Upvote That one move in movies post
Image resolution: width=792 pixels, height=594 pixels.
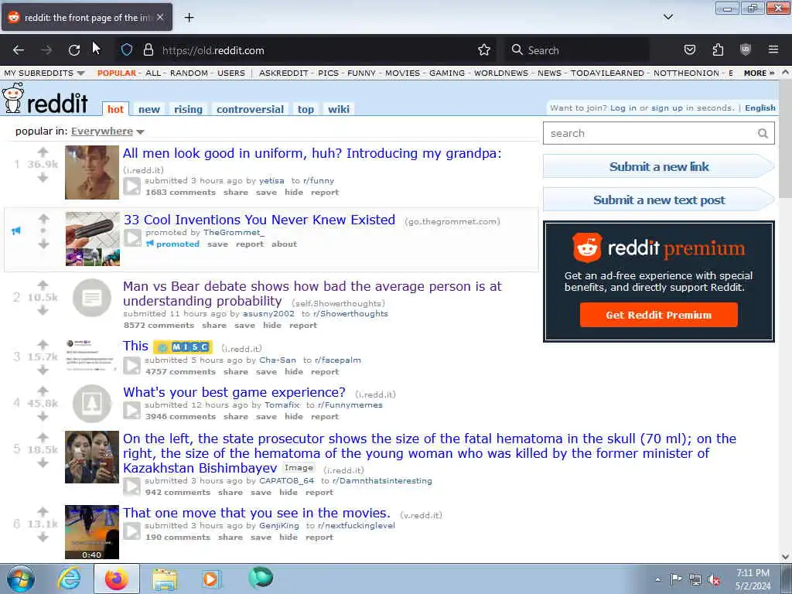pos(43,511)
